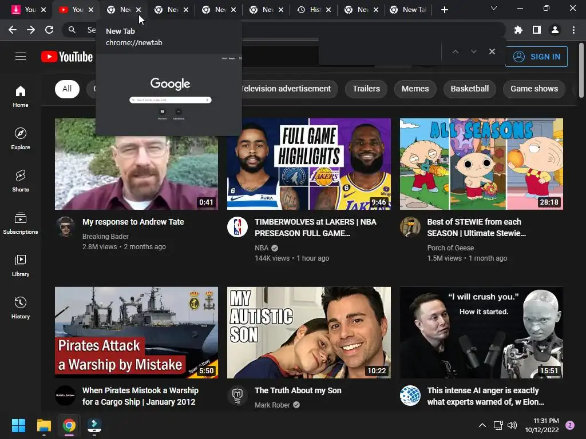Image resolution: width=586 pixels, height=439 pixels.
Task: Open the YouTube hamburger guide menu
Action: click(x=21, y=57)
